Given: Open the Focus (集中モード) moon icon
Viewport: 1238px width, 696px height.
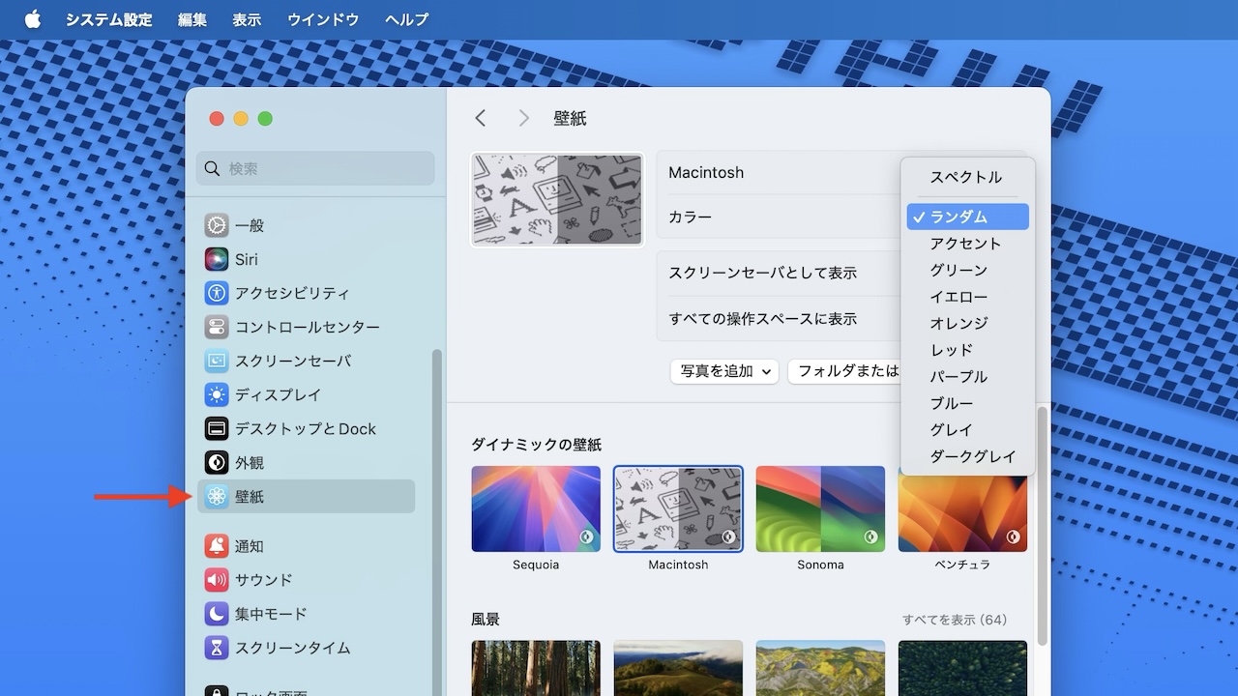Looking at the screenshot, I should tap(217, 614).
